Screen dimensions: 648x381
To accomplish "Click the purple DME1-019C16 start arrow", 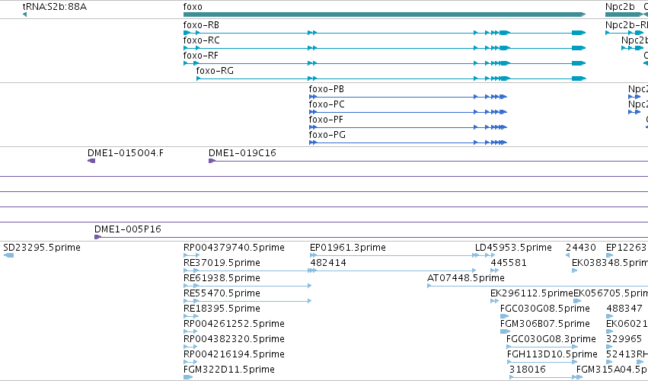I will click(x=212, y=161).
